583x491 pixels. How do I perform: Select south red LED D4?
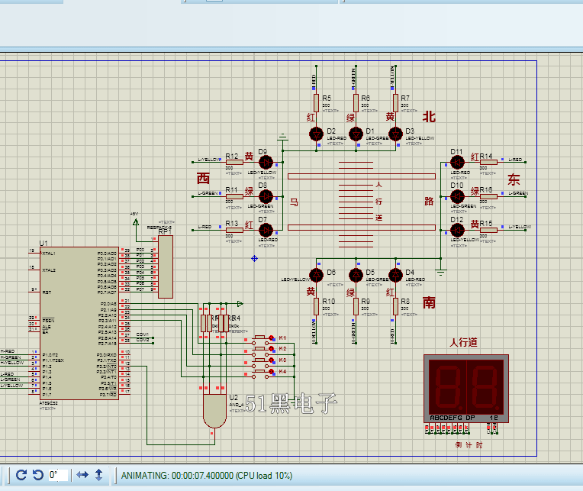pyautogui.click(x=395, y=275)
